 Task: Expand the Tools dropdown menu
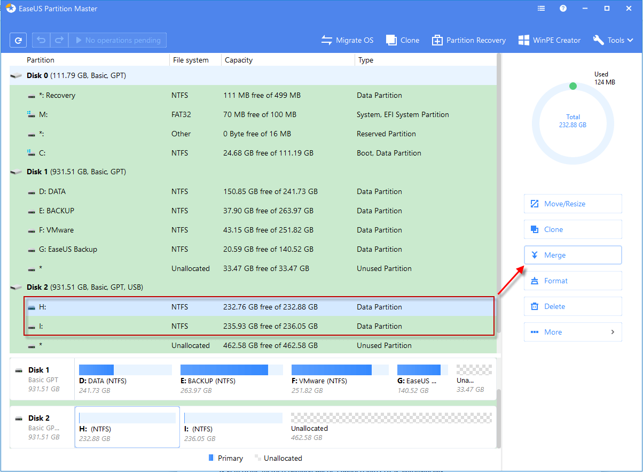[x=613, y=40]
